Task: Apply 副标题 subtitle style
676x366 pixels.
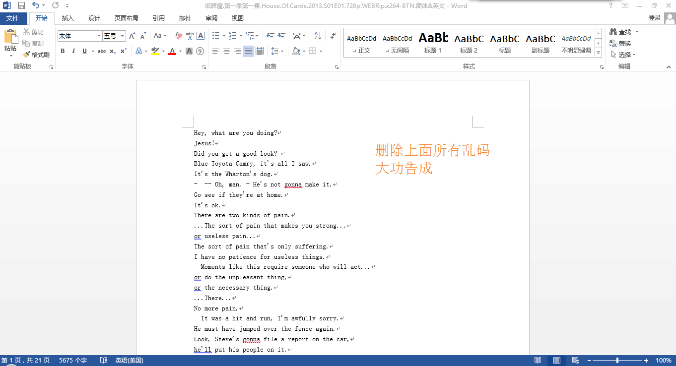Action: [541, 43]
